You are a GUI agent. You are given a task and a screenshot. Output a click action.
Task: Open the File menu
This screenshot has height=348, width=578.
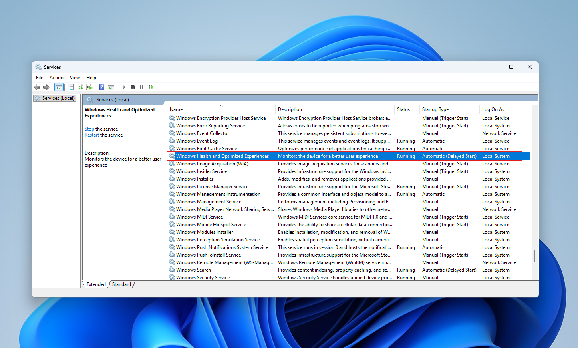(x=40, y=78)
